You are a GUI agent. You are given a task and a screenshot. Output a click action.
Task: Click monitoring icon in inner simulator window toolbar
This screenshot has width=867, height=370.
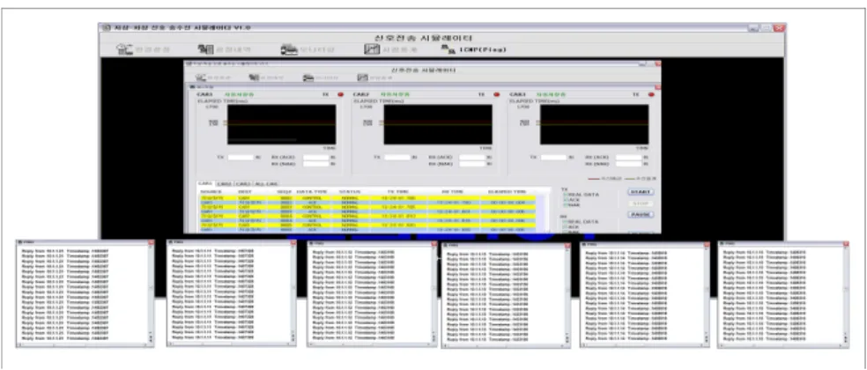308,78
